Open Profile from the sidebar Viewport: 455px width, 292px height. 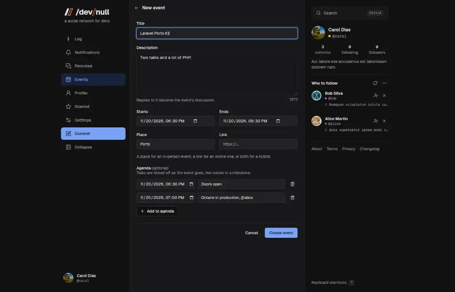coord(93,93)
